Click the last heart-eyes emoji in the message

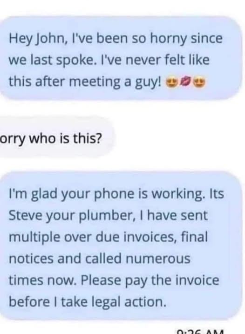198,82
